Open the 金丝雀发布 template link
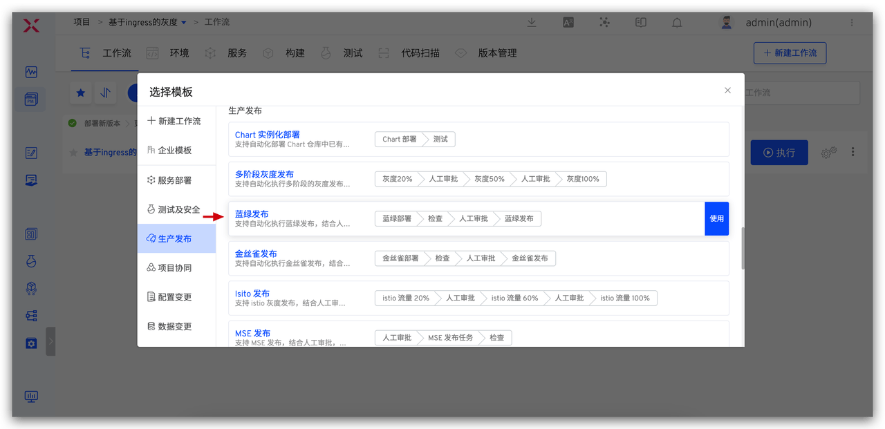885x429 pixels. click(256, 254)
